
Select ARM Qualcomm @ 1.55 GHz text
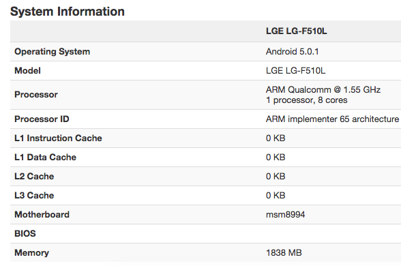pos(323,90)
